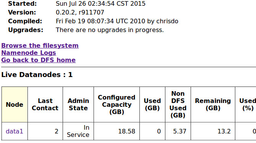Open the data1 datanode link

(x=15, y=131)
